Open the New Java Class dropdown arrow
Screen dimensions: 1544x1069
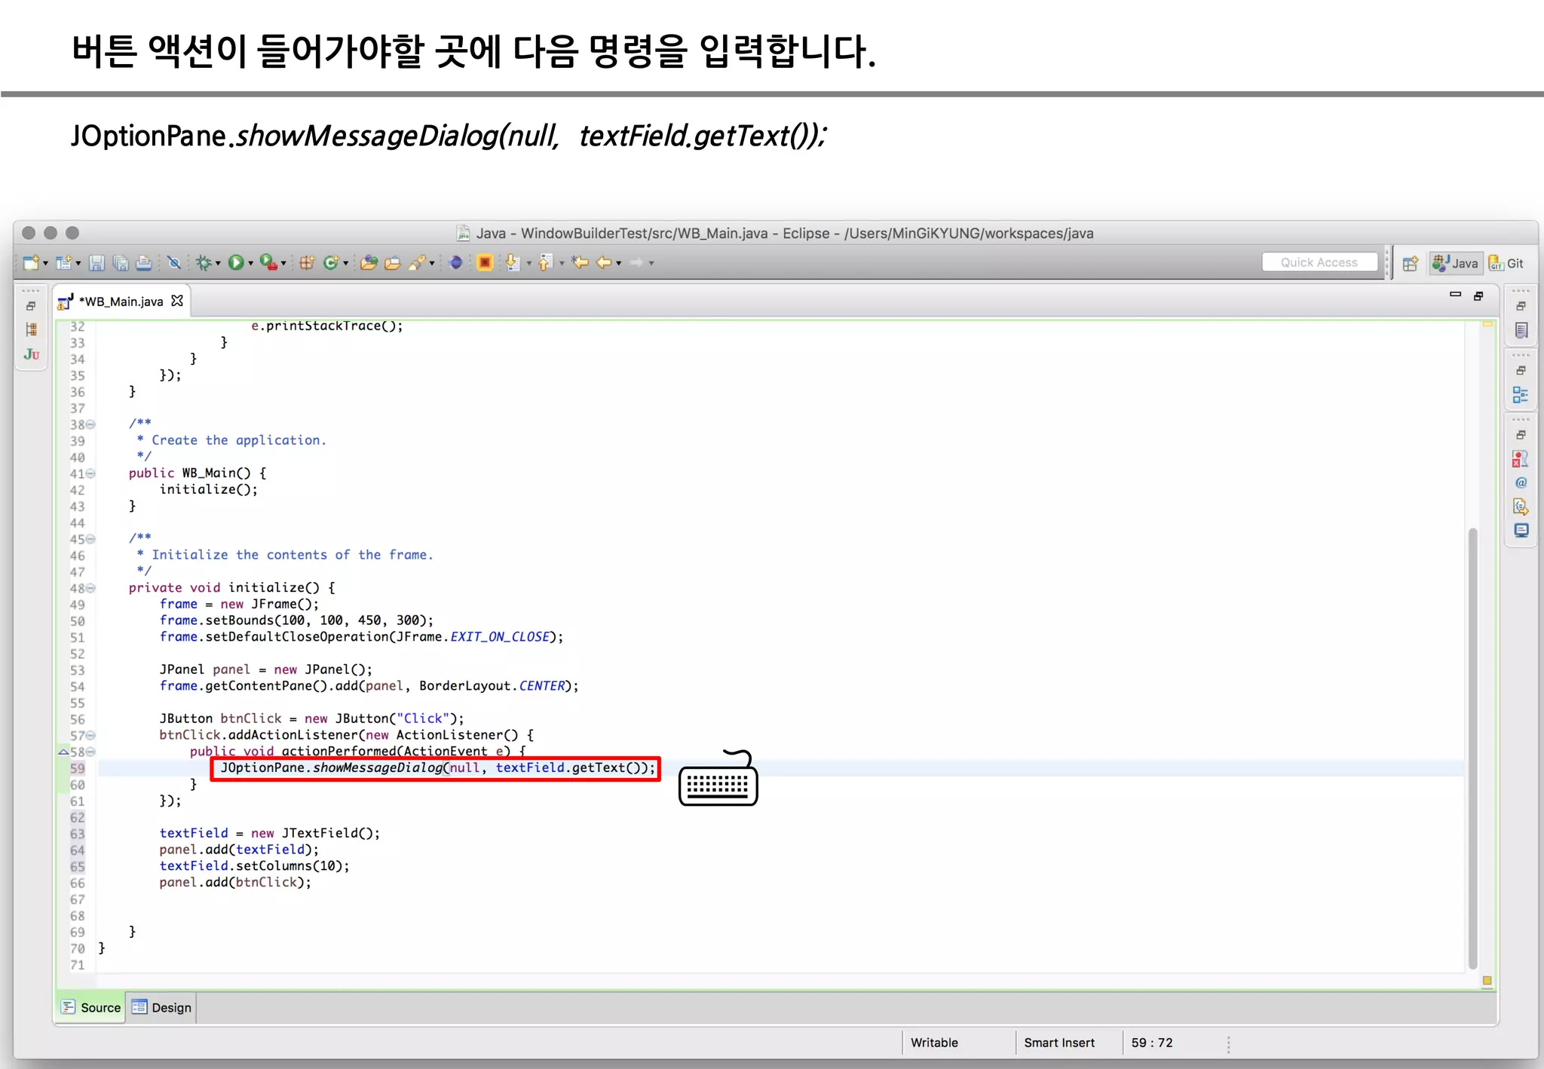click(345, 263)
